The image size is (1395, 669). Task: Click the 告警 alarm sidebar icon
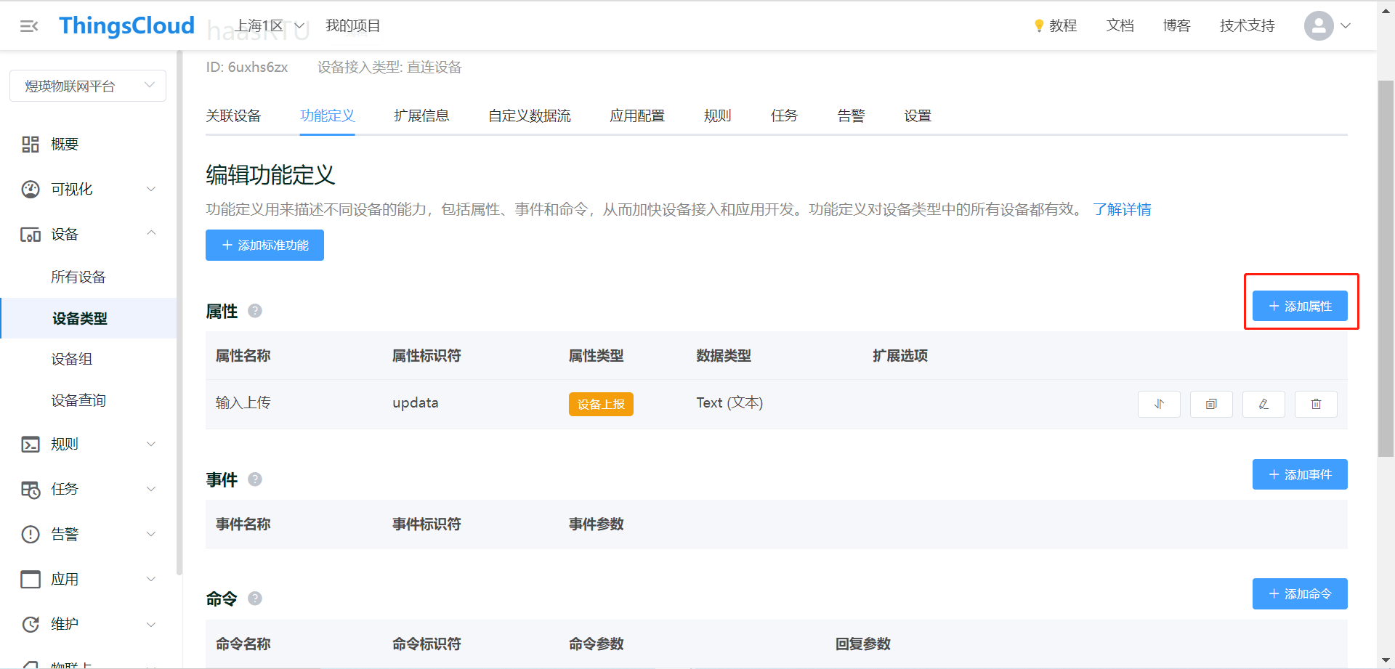[30, 534]
